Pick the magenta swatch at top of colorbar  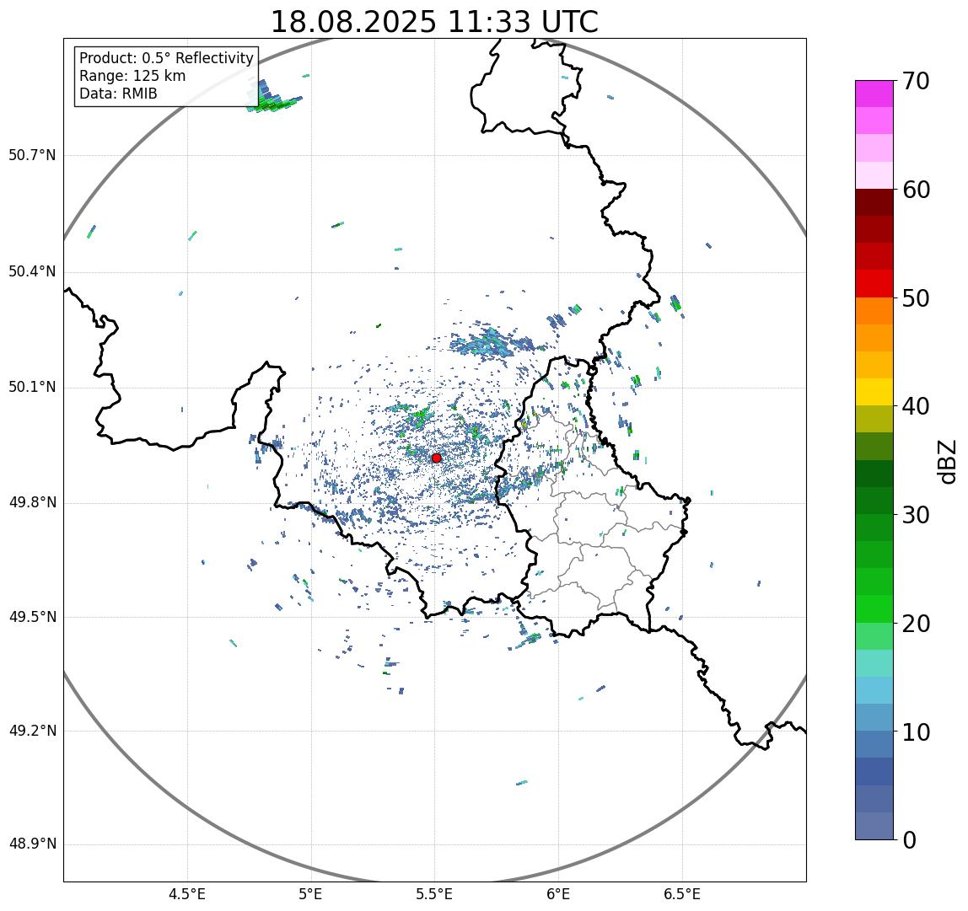874,94
